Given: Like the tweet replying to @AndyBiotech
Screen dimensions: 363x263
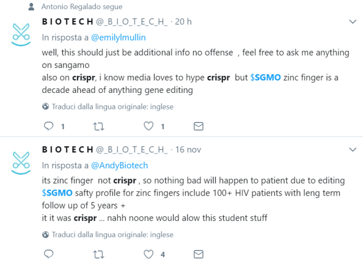Looking at the screenshot, I should (149, 254).
